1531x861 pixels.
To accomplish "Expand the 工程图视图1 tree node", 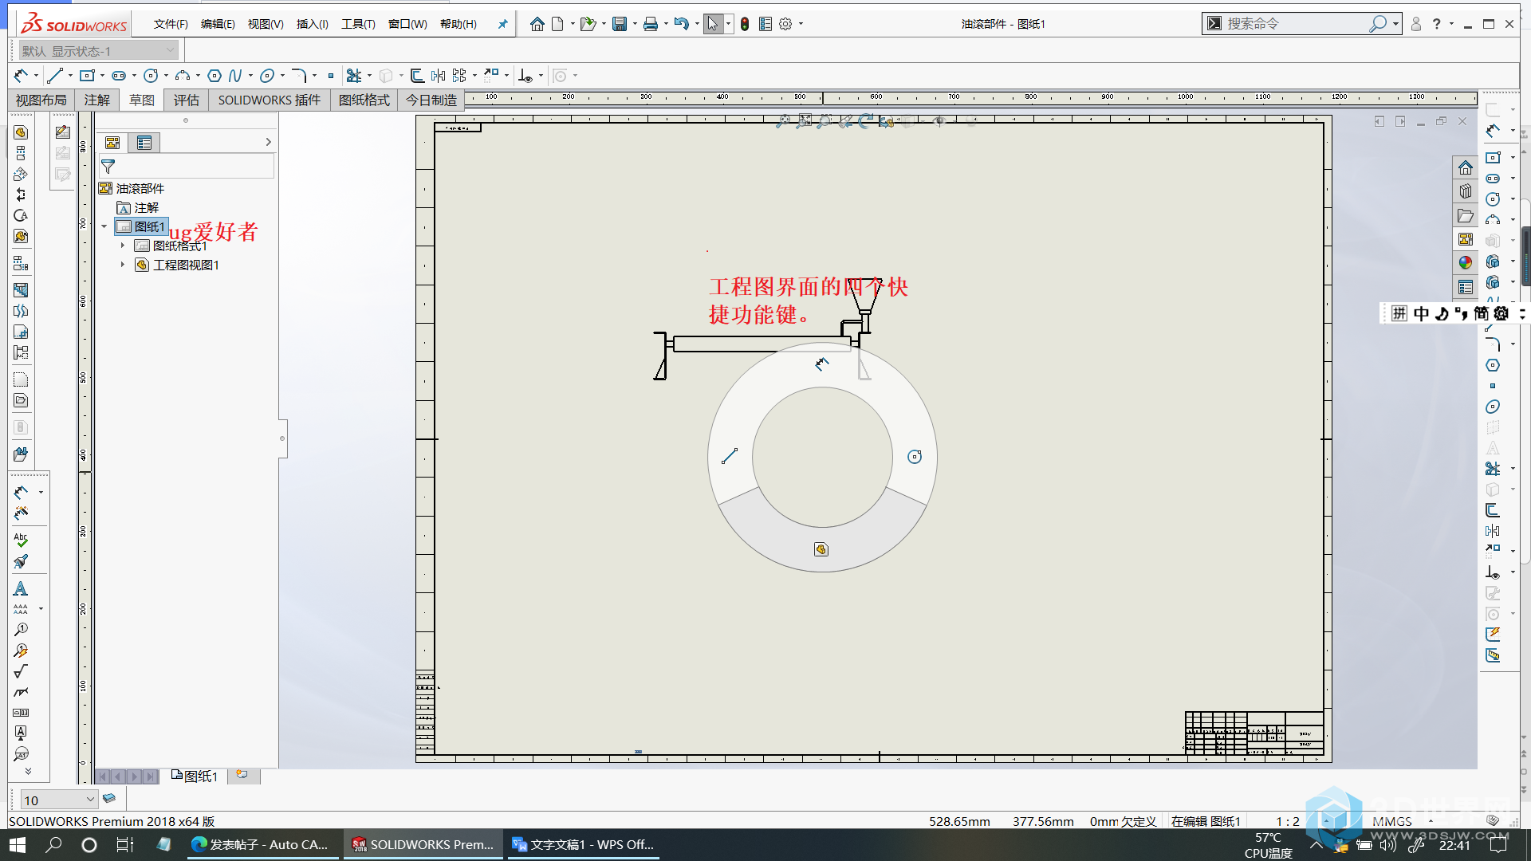I will click(122, 265).
